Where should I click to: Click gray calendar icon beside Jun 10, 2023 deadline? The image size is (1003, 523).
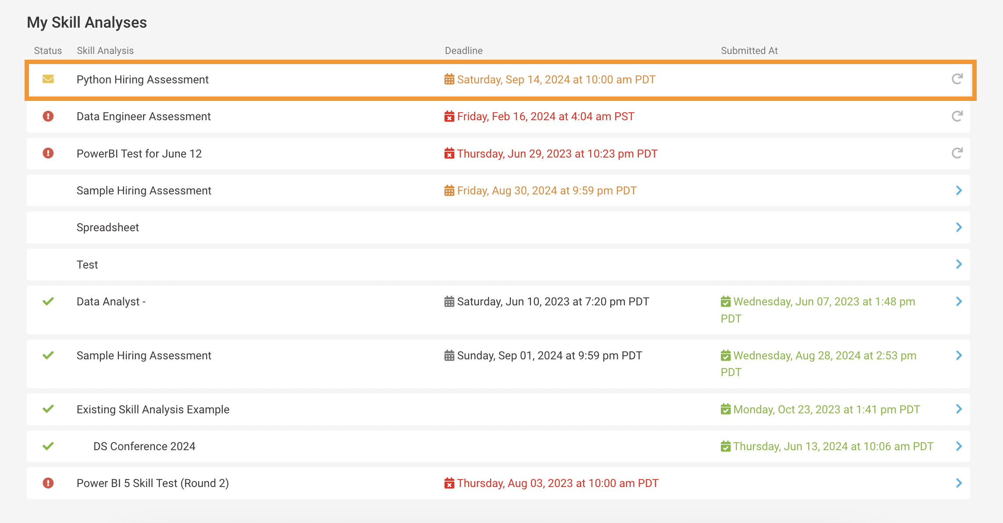pyautogui.click(x=449, y=301)
